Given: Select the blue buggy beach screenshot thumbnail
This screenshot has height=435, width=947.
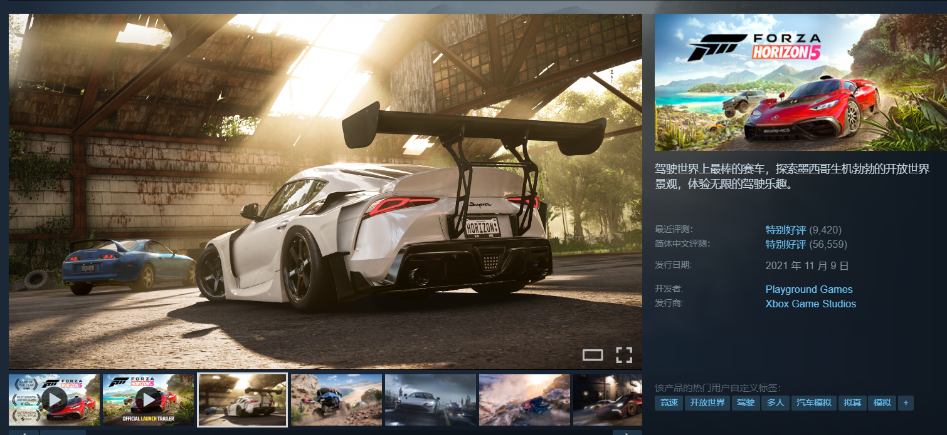Looking at the screenshot, I should 336,399.
